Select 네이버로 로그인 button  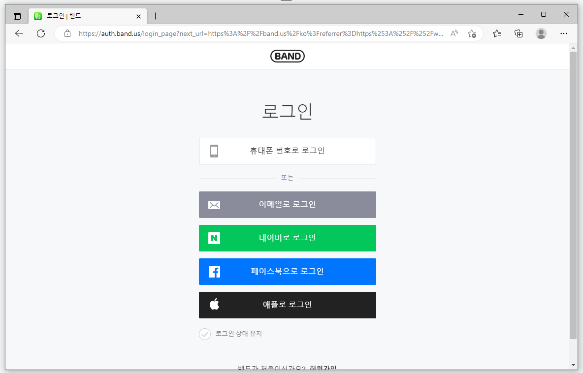coord(288,238)
